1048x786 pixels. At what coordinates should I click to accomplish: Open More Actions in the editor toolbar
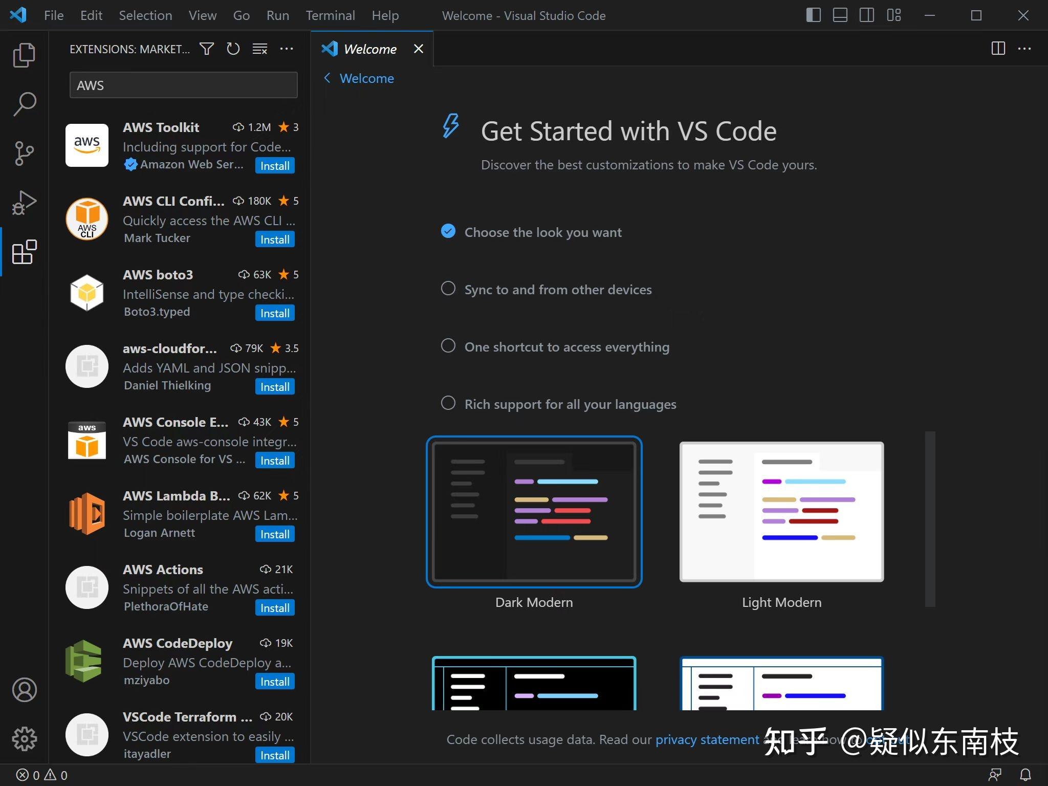[x=1025, y=49]
